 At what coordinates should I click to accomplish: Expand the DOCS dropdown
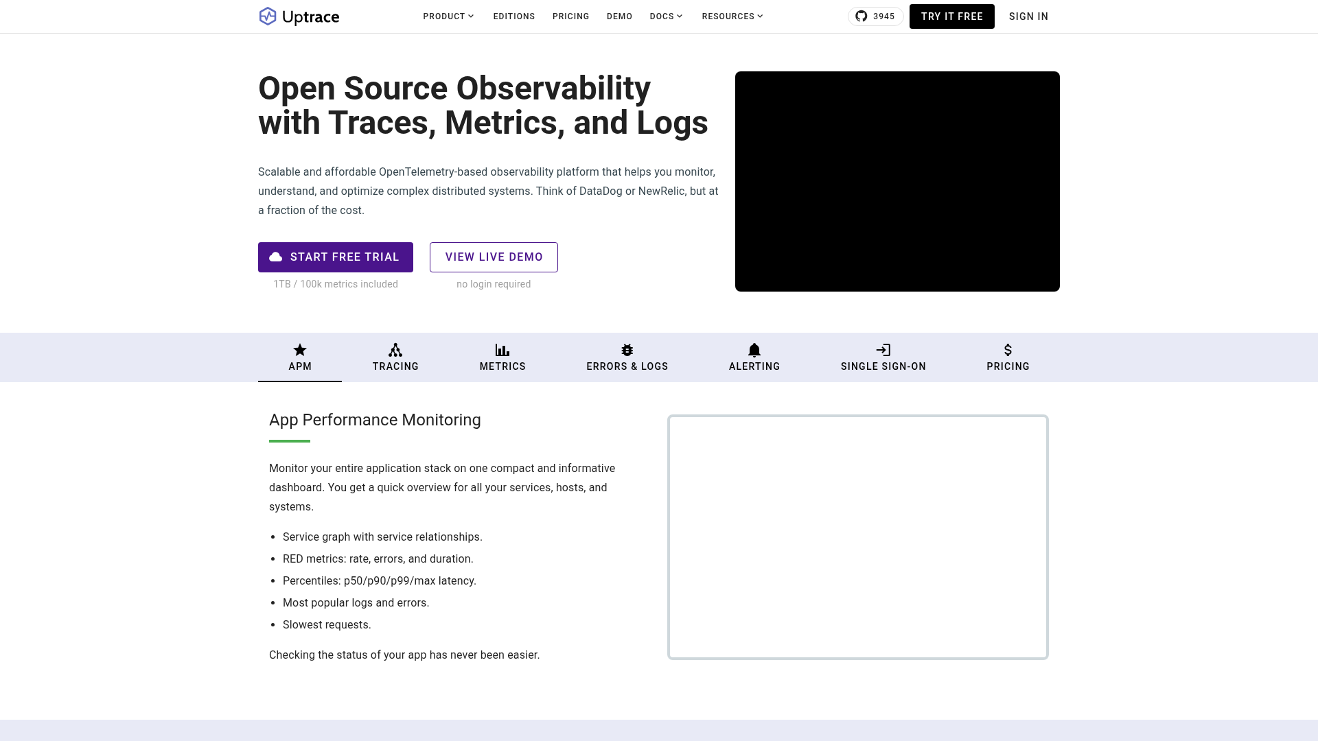[x=665, y=16]
